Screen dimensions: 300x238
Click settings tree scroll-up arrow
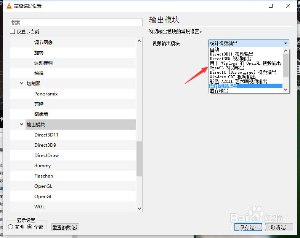(x=139, y=41)
